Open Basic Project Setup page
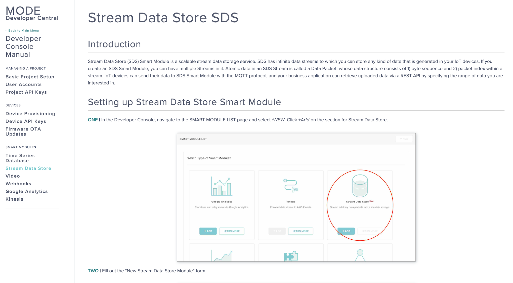Image resolution: width=513 pixels, height=283 pixels. 30,77
